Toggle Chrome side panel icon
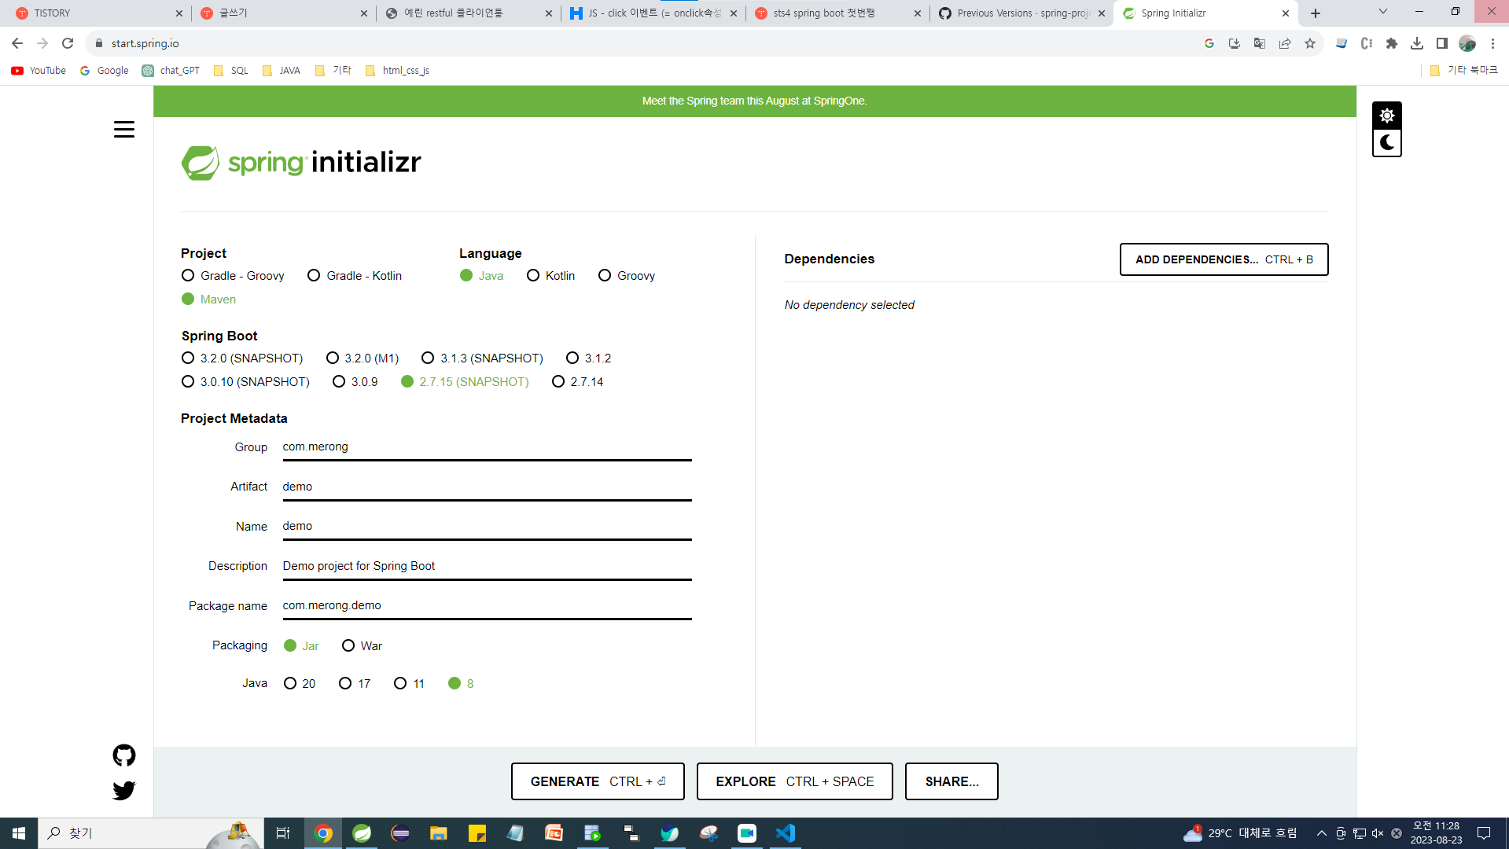 tap(1442, 43)
